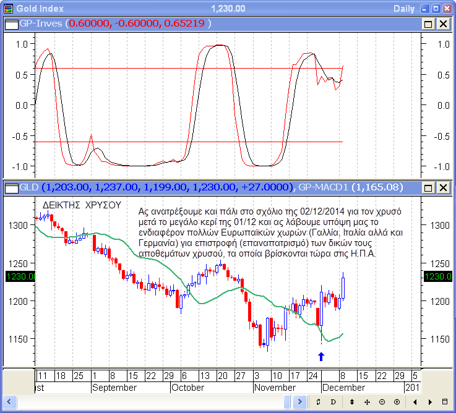Click the Gold Index window icon in title bar
Screen dimensions: 456x413
(7, 8)
